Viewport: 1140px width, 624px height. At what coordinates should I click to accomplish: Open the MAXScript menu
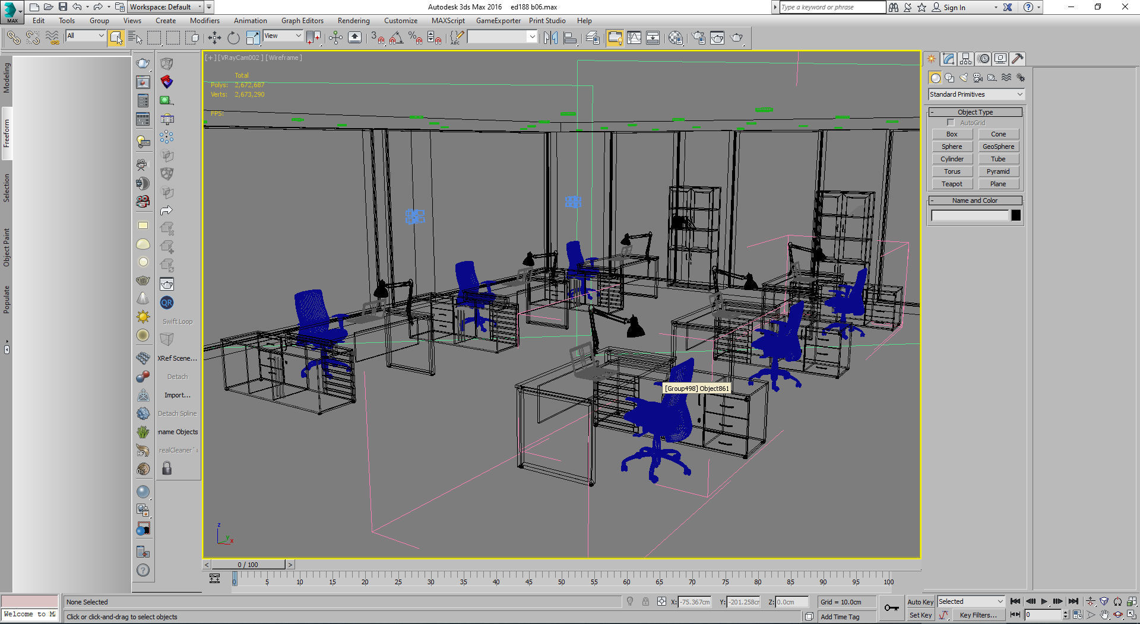point(448,21)
